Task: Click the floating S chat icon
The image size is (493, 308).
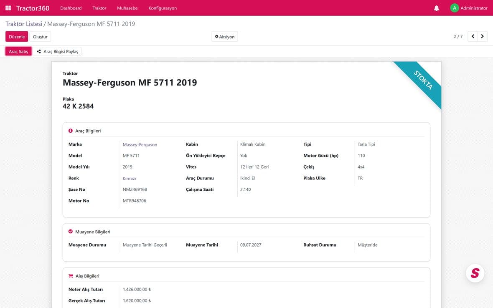Action: pyautogui.click(x=475, y=273)
